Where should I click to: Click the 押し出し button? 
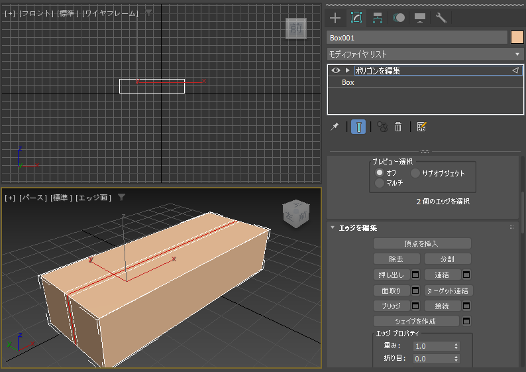(392, 275)
